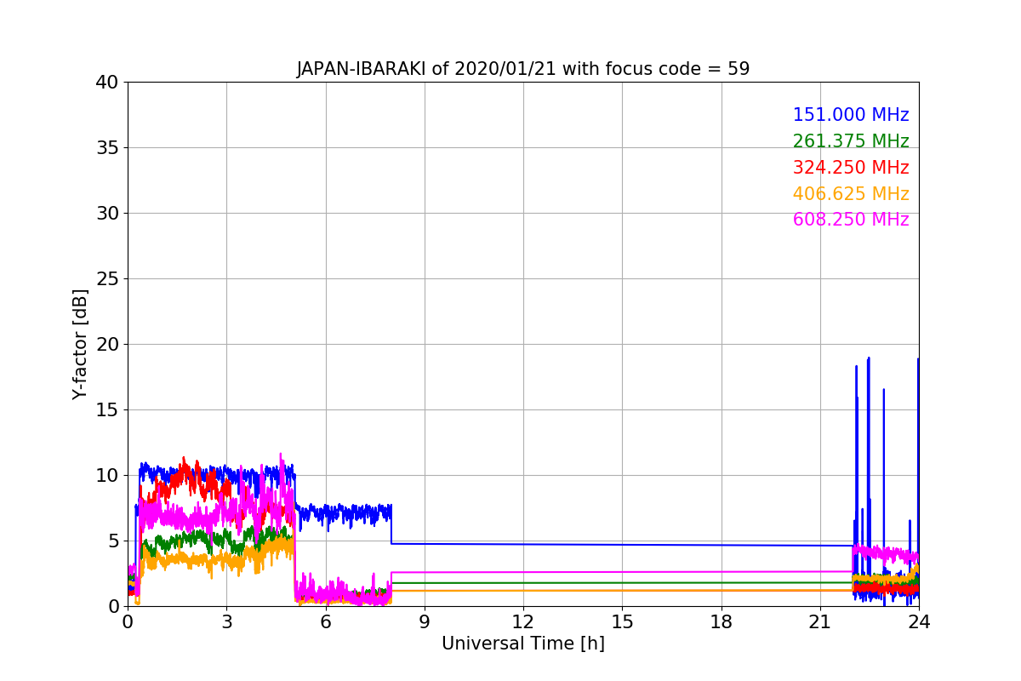Click the x-axis tick label 24
This screenshot has height=681, width=1021.
point(919,622)
